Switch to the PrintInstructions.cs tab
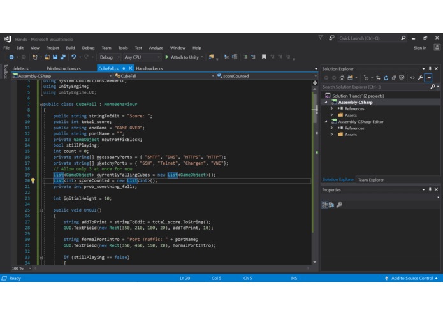This screenshot has width=443, height=315. (64, 68)
